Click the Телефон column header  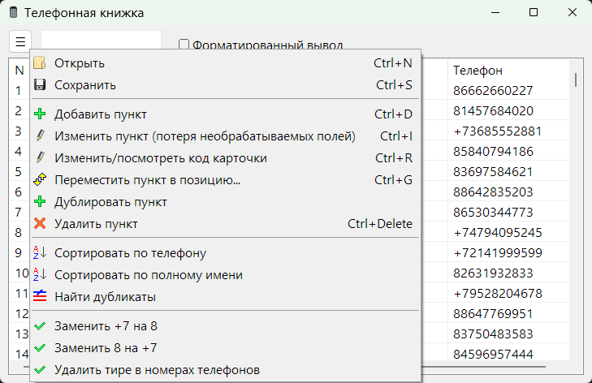click(477, 71)
